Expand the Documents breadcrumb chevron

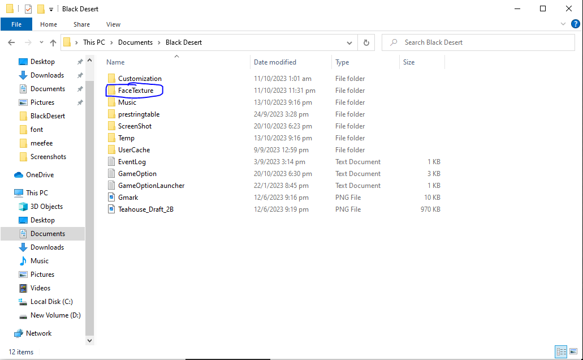[159, 42]
